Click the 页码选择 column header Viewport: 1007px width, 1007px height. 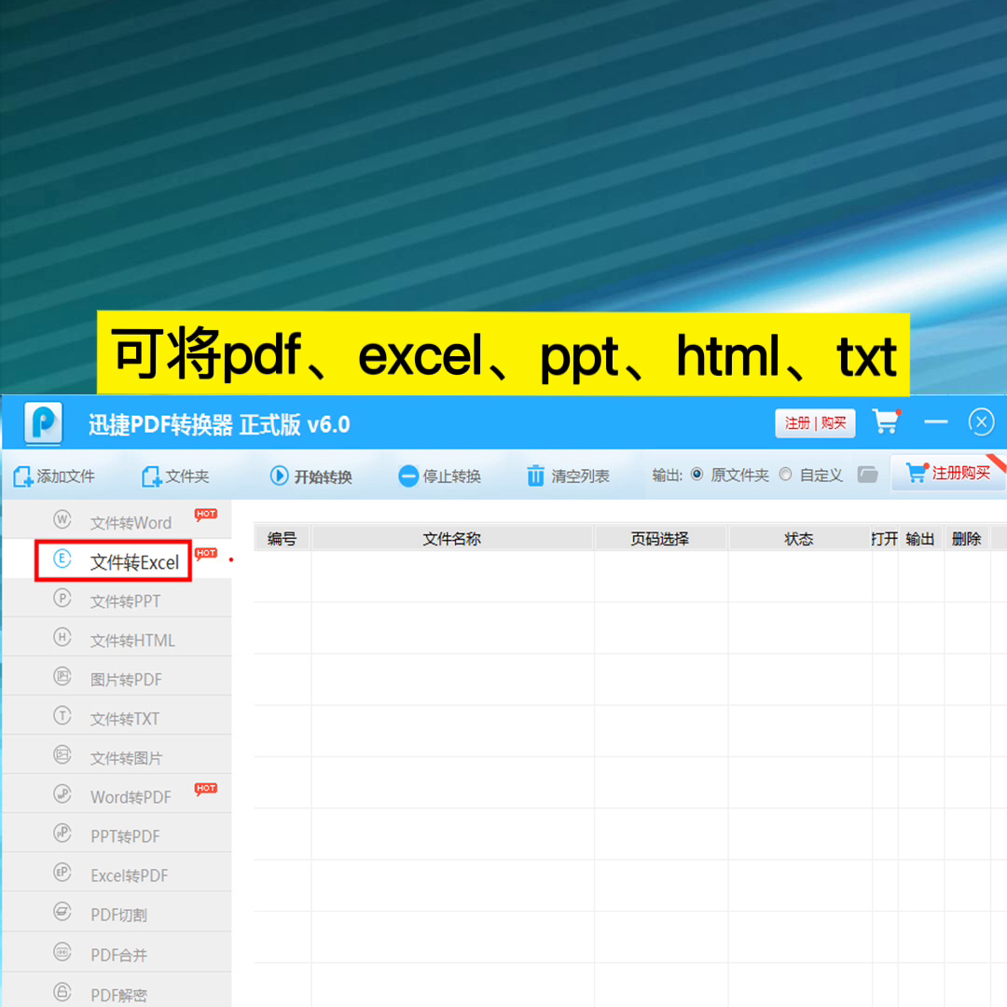coord(660,538)
